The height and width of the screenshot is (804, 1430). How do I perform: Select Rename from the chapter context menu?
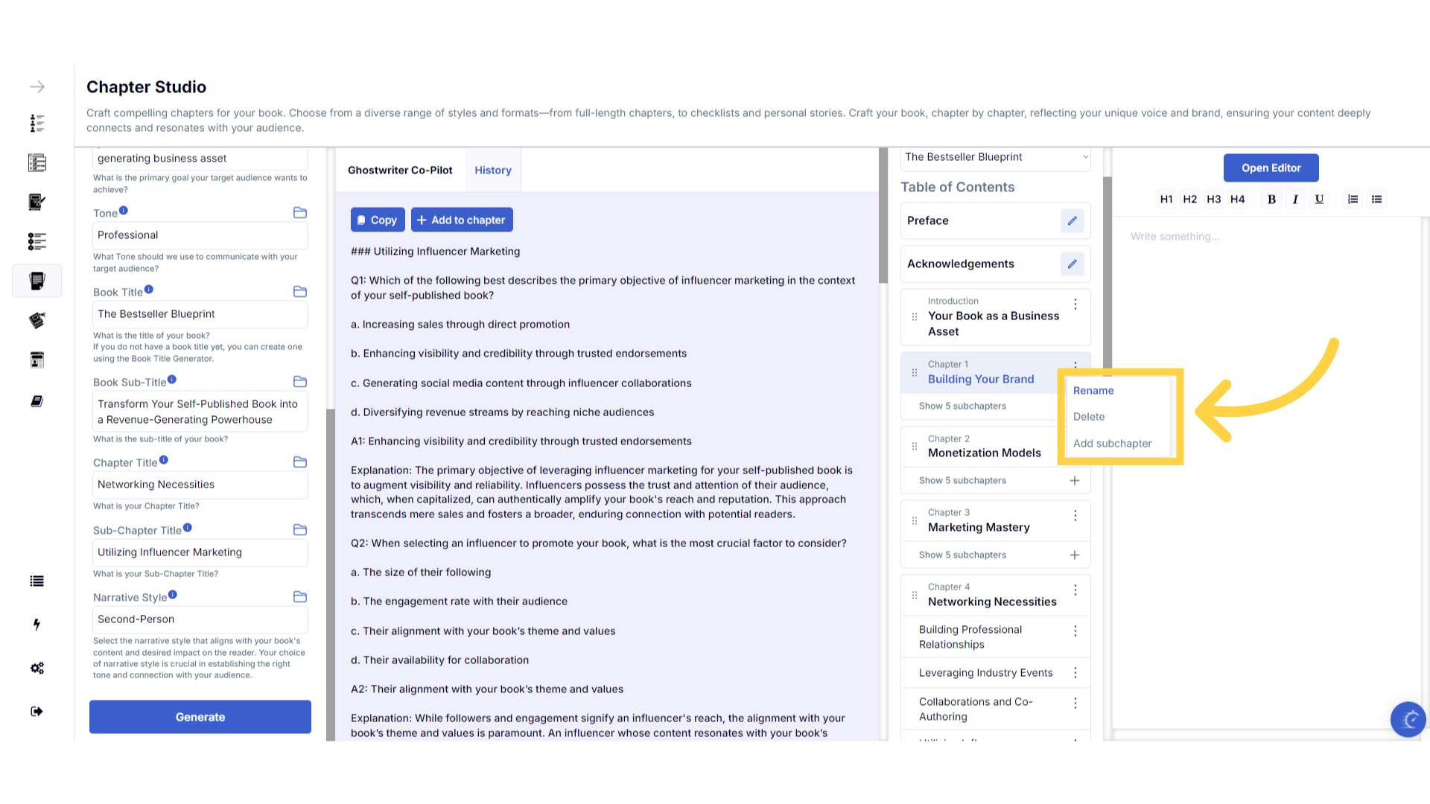pos(1093,390)
